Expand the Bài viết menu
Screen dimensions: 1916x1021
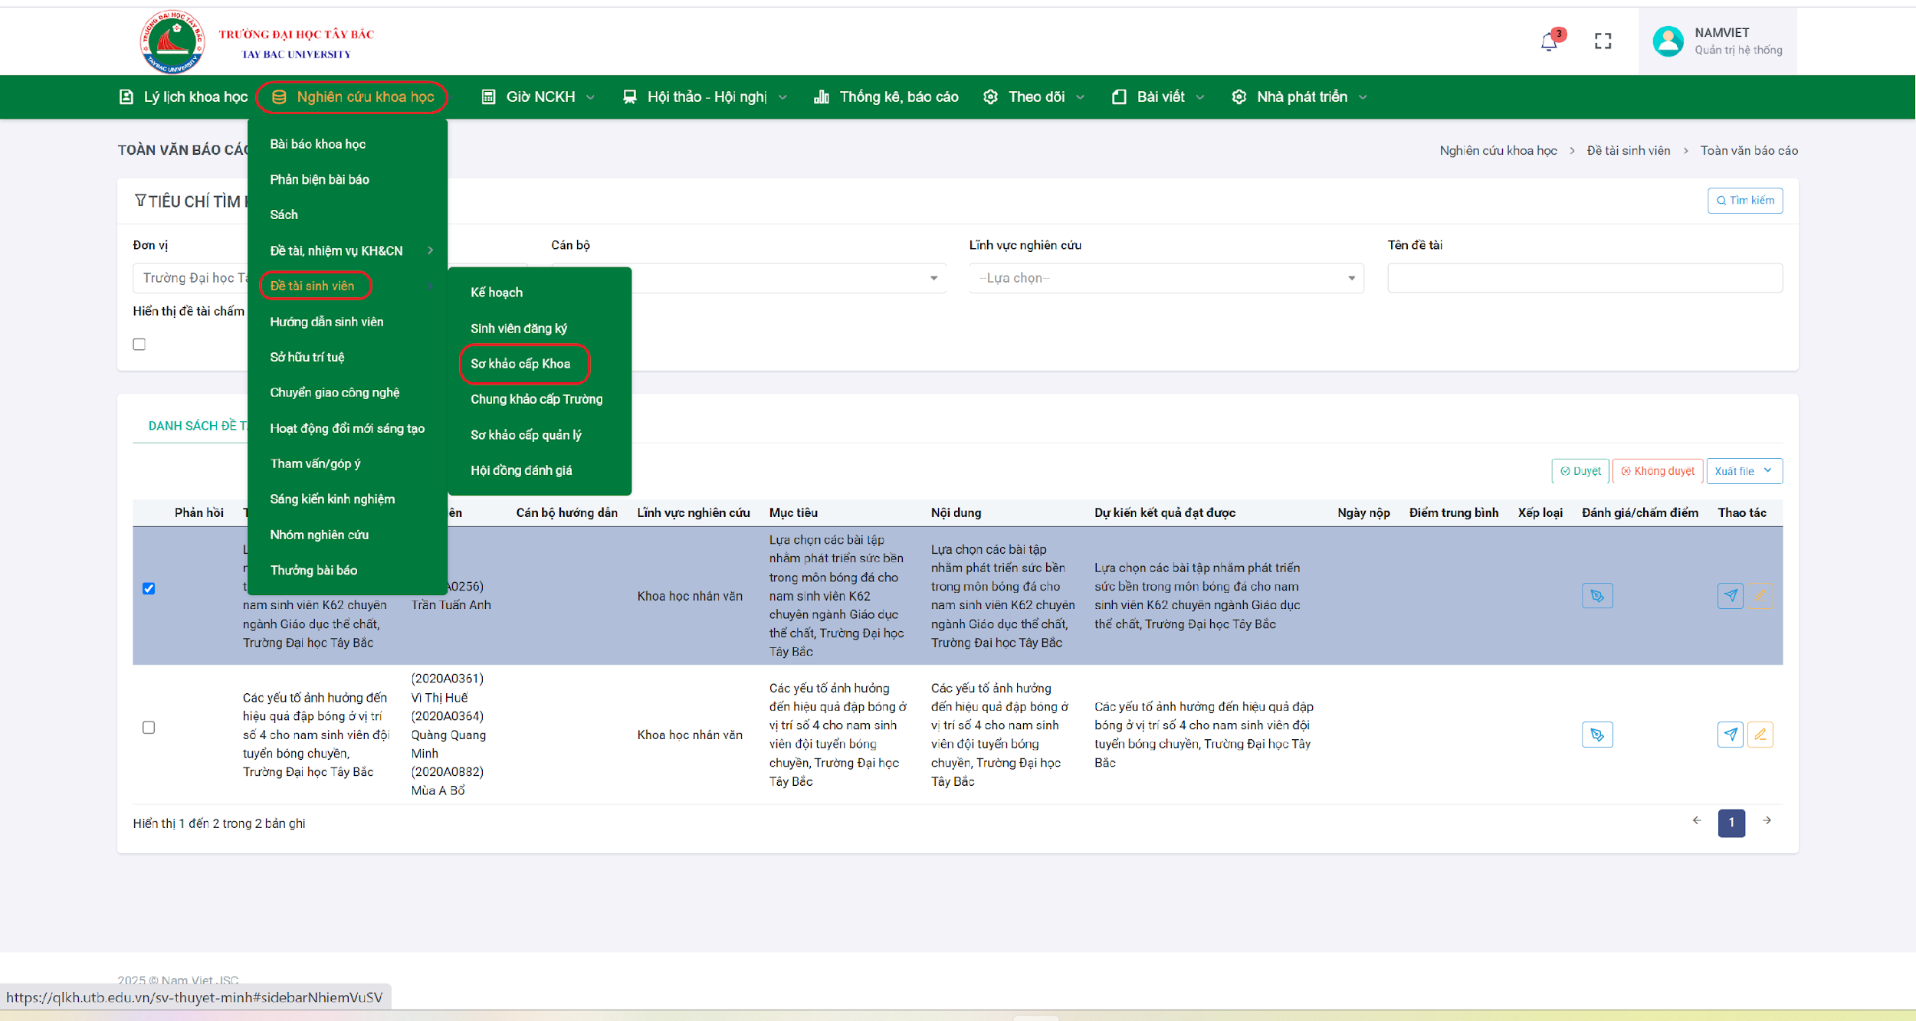point(1158,97)
